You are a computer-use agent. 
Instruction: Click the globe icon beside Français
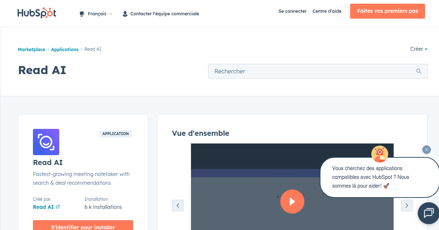point(81,14)
